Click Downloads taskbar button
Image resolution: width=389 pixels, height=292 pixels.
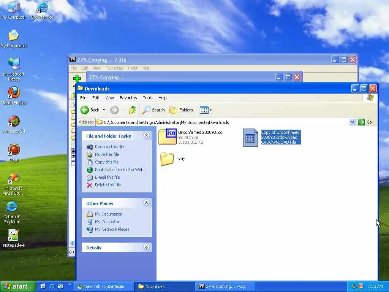(x=165, y=286)
